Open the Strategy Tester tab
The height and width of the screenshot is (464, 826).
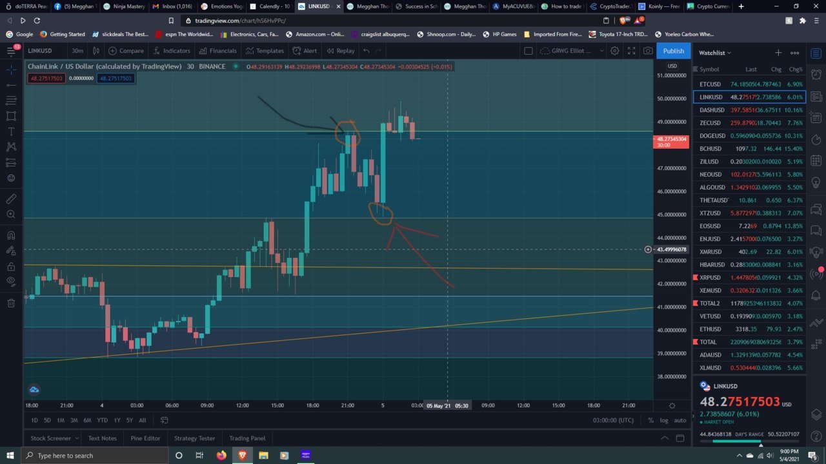pyautogui.click(x=194, y=438)
